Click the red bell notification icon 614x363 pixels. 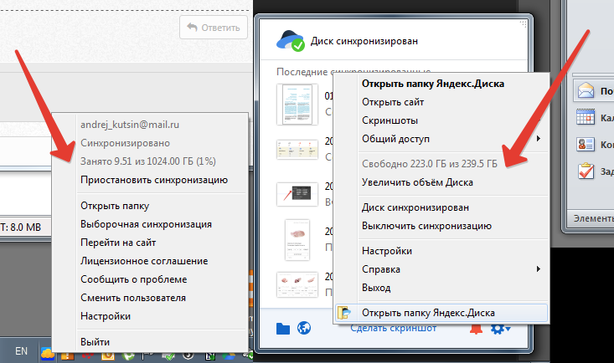point(476,330)
